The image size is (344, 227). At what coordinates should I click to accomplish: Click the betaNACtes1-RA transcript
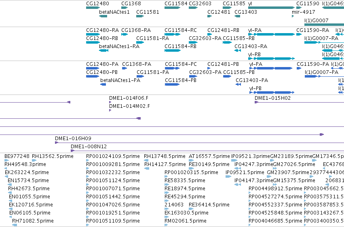pyautogui.click(x=103, y=50)
